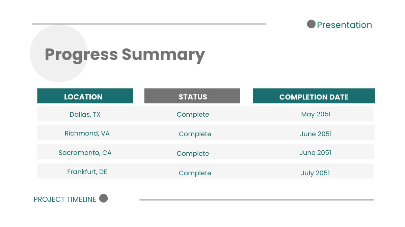Select the horizontal line beside PROJECT TIMELINE
The height and width of the screenshot is (227, 405).
pos(256,200)
